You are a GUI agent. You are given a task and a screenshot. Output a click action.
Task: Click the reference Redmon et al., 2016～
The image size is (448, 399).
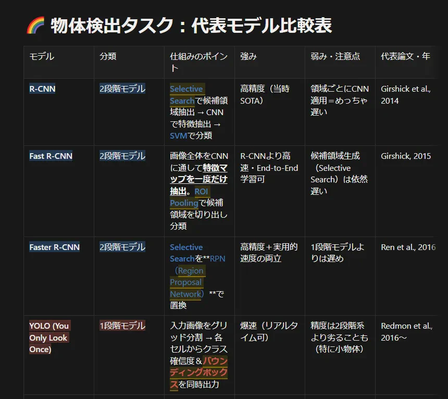tap(406, 332)
